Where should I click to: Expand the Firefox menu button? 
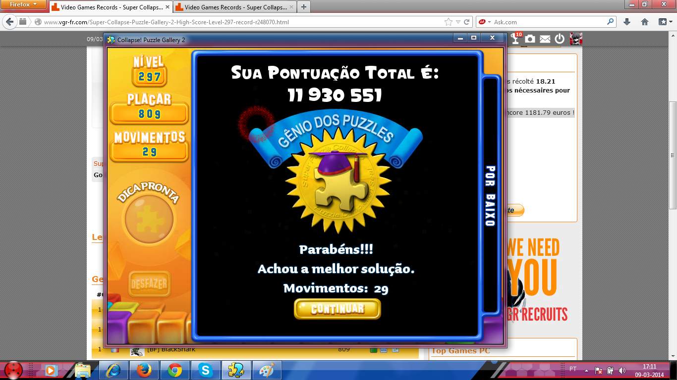(24, 4)
